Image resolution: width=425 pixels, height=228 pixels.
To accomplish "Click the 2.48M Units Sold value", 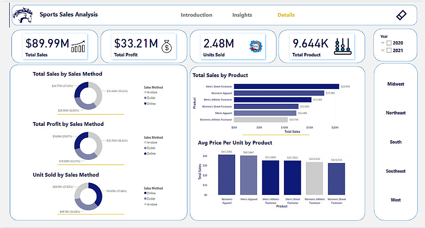I will 218,44.
